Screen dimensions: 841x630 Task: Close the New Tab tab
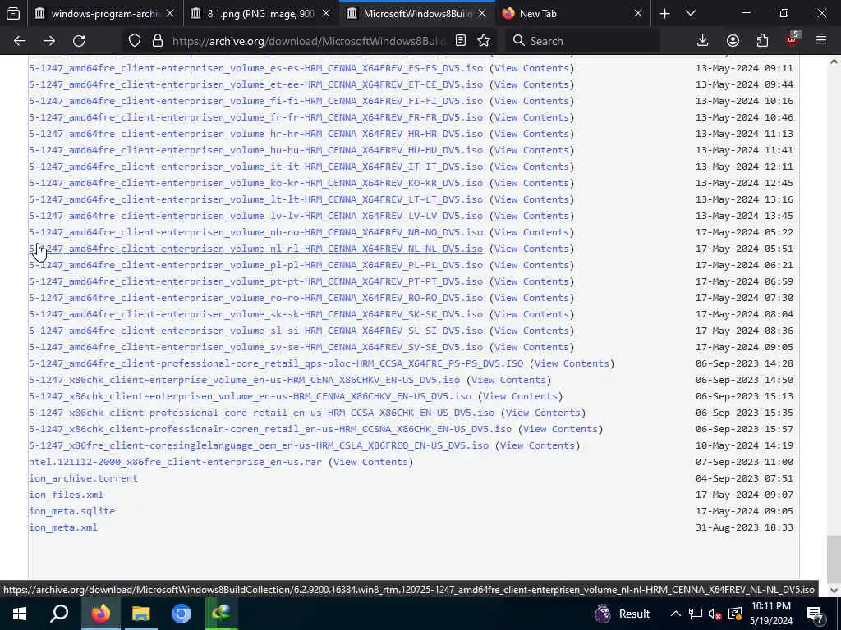pos(637,14)
